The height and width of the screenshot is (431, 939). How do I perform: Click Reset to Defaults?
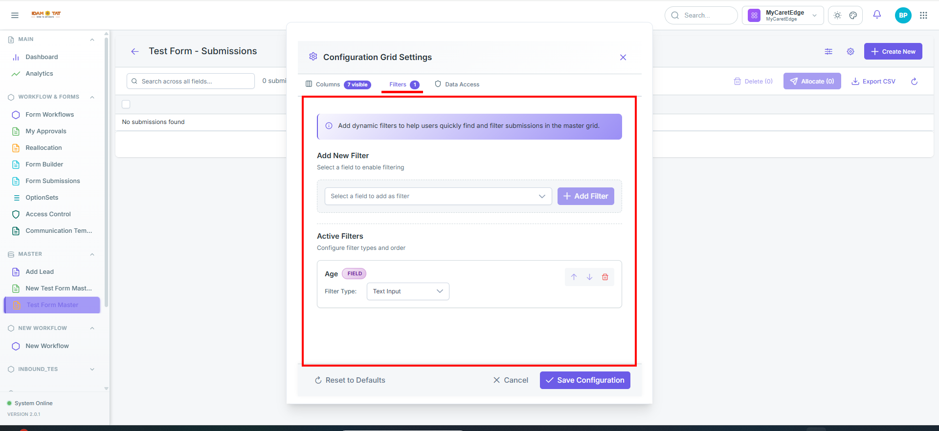pos(350,380)
